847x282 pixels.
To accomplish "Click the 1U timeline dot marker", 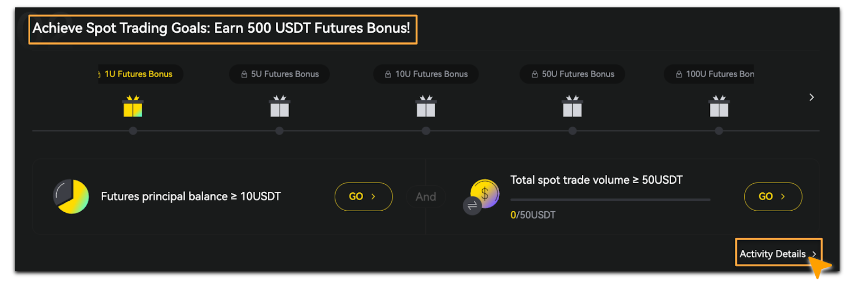I will click(133, 130).
